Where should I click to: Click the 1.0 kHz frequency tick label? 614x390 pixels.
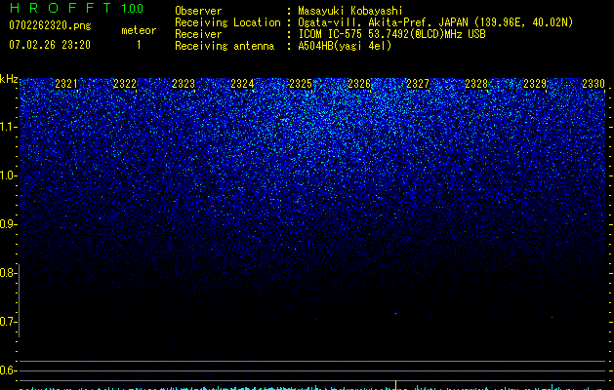point(8,175)
